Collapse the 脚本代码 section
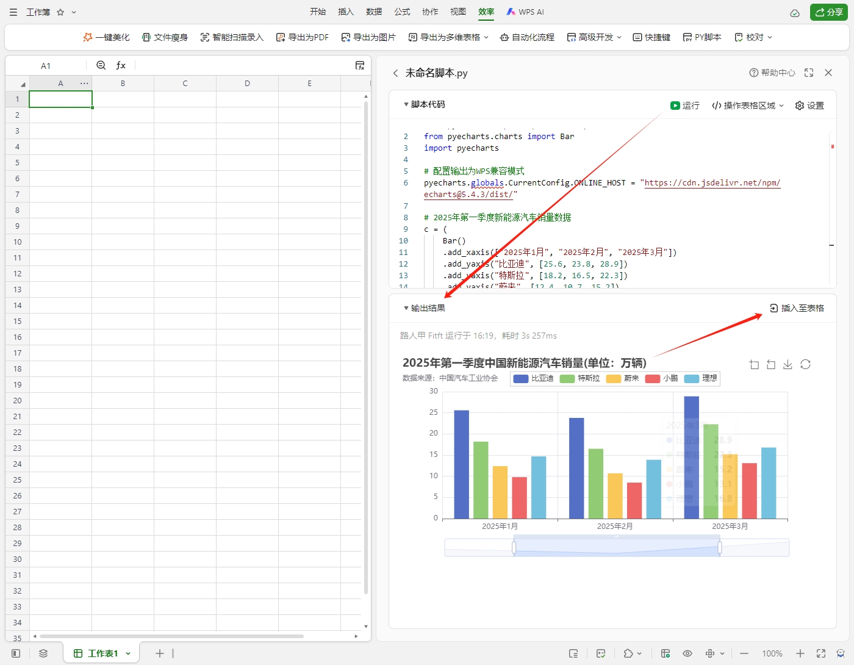The height and width of the screenshot is (665, 854). click(406, 104)
